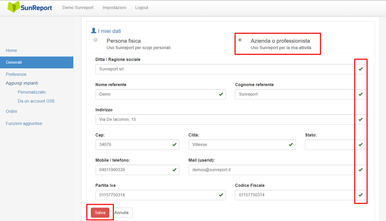This screenshot has height=221, width=386.
Task: Open Demo Sunreport in top menu
Action: pyautogui.click(x=78, y=7)
